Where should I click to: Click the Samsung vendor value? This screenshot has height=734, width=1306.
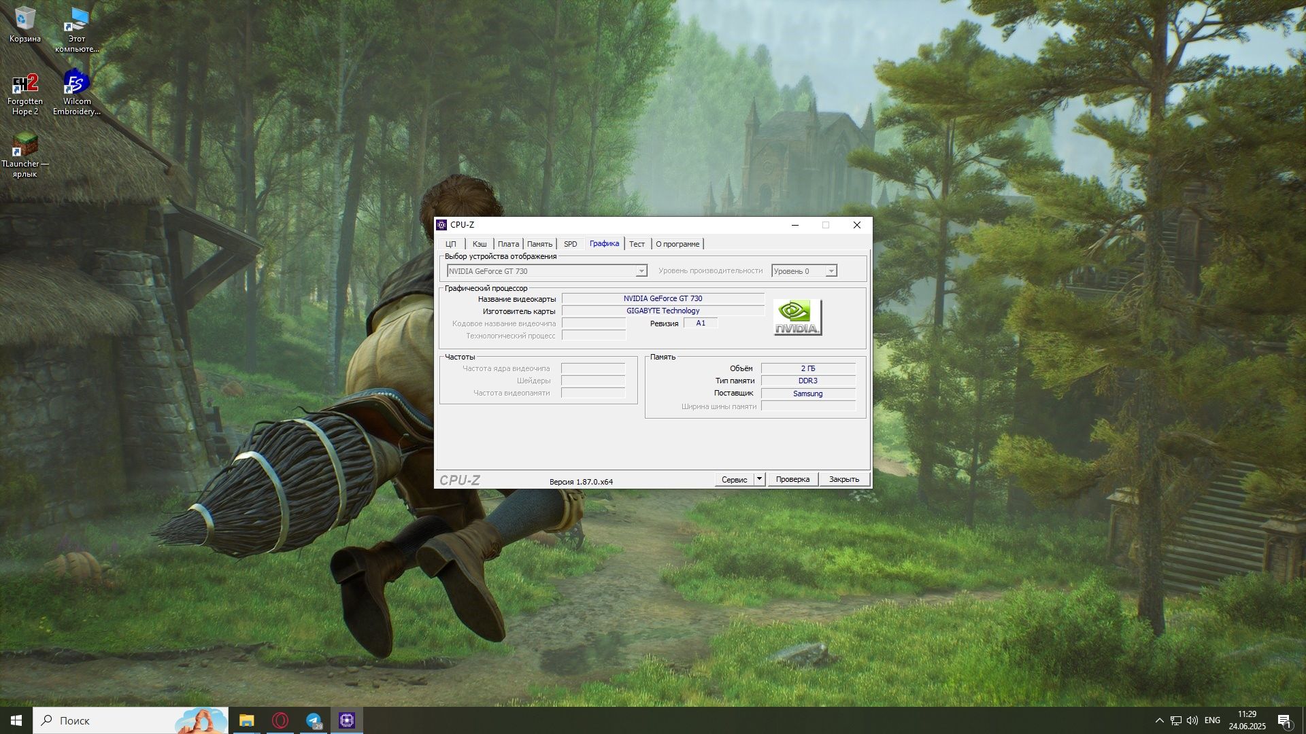[x=808, y=394]
